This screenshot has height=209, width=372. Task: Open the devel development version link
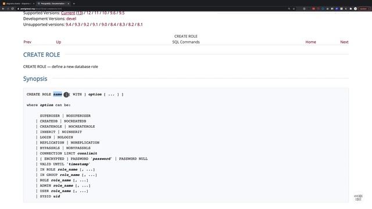click(71, 19)
